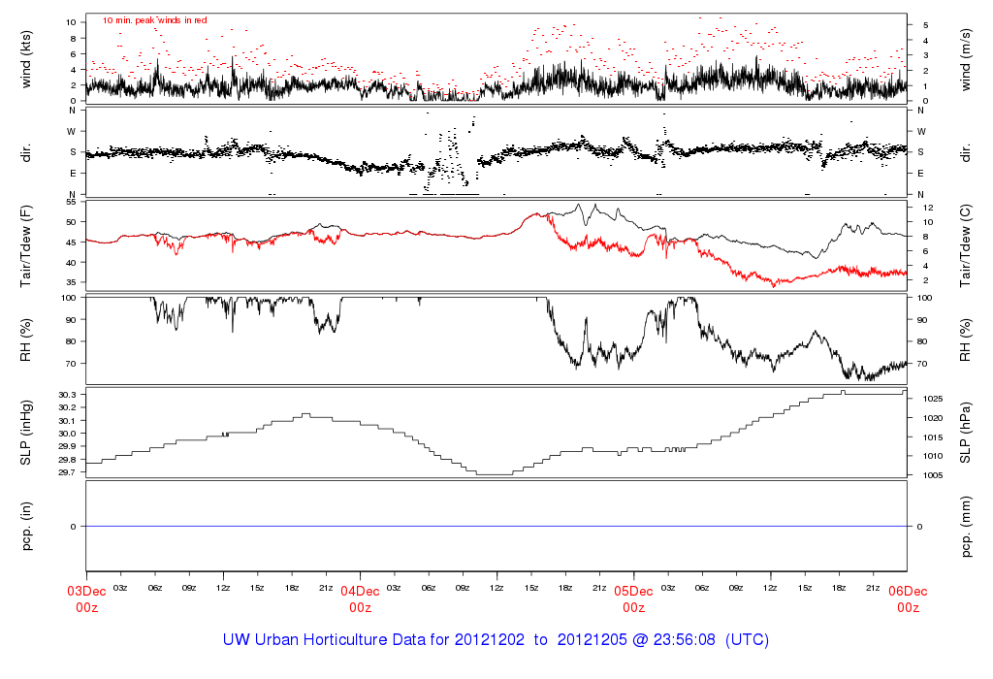This screenshot has width=993, height=679.
Task: Click the '35' Fahrenheit tick value
Action: pos(71,282)
